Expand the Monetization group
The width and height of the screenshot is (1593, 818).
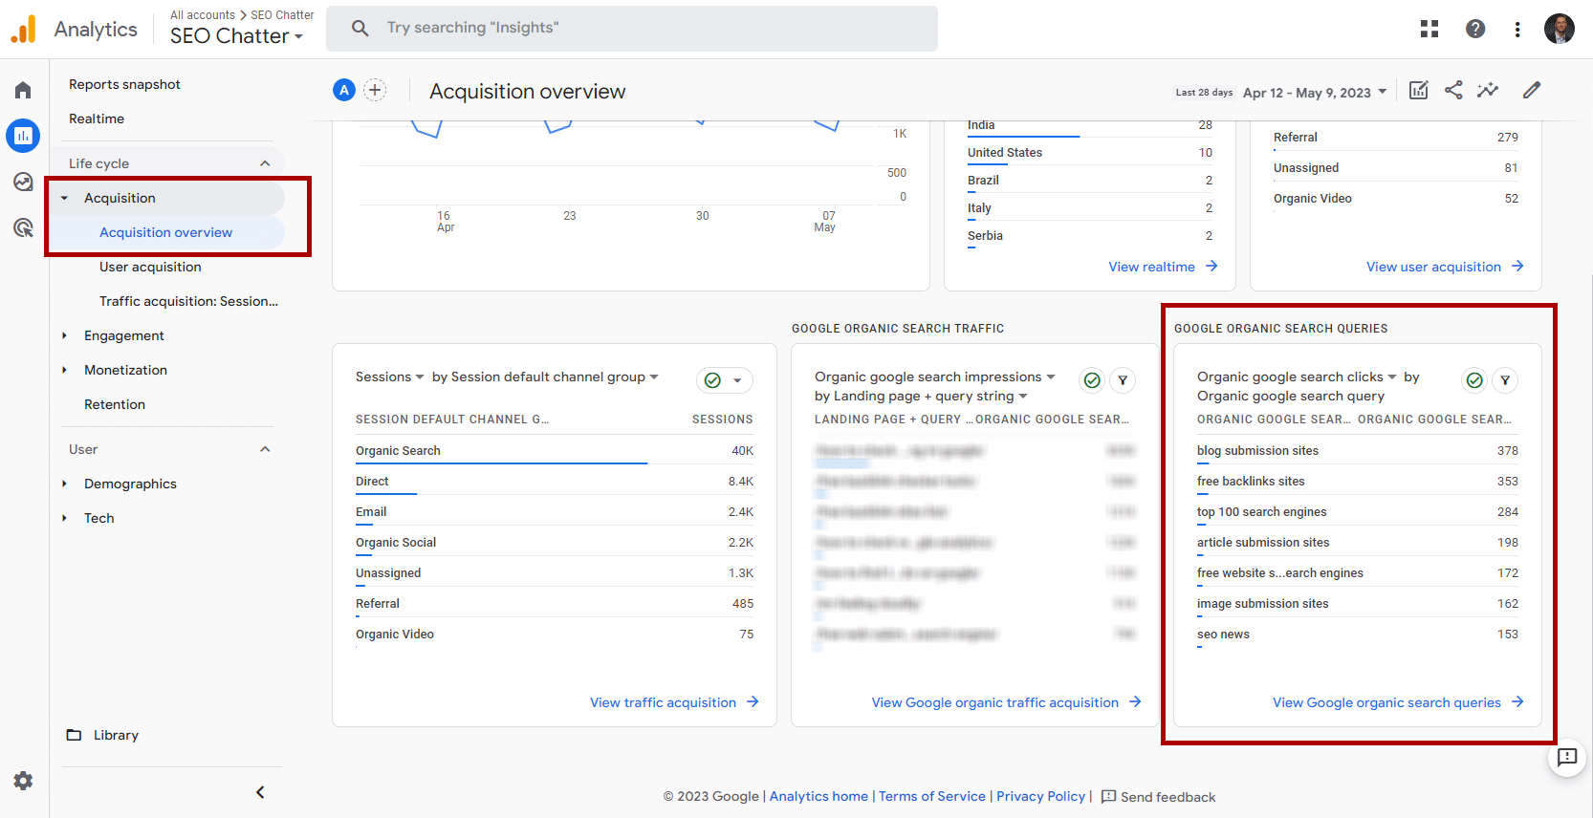pyautogui.click(x=64, y=370)
